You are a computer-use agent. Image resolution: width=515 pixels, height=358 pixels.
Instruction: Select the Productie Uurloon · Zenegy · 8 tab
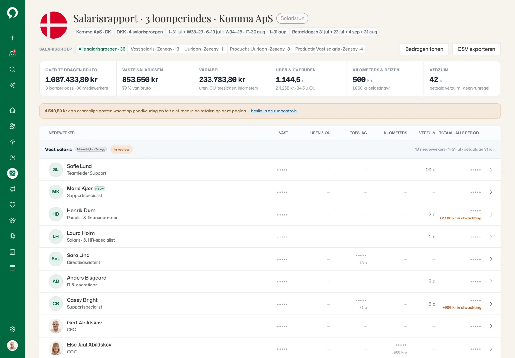coord(260,49)
